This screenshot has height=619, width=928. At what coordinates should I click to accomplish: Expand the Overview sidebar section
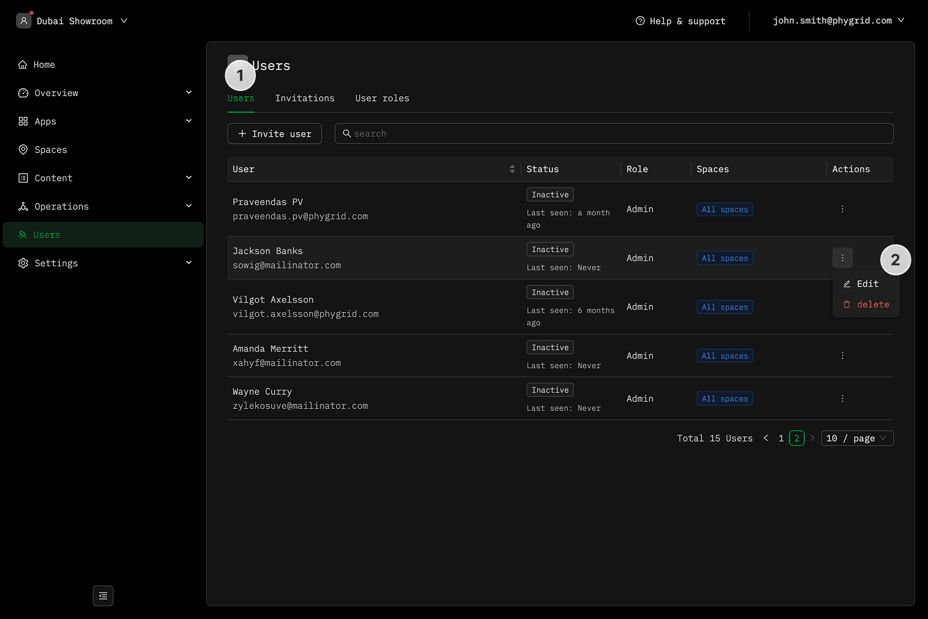[x=189, y=93]
